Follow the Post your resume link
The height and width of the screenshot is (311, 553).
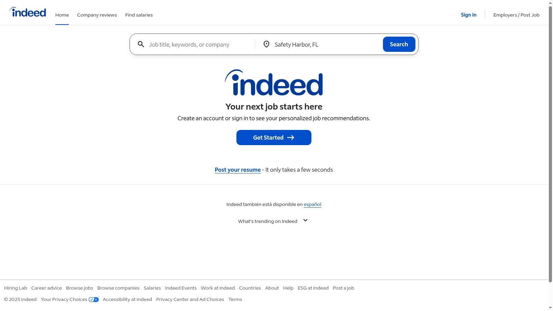237,170
